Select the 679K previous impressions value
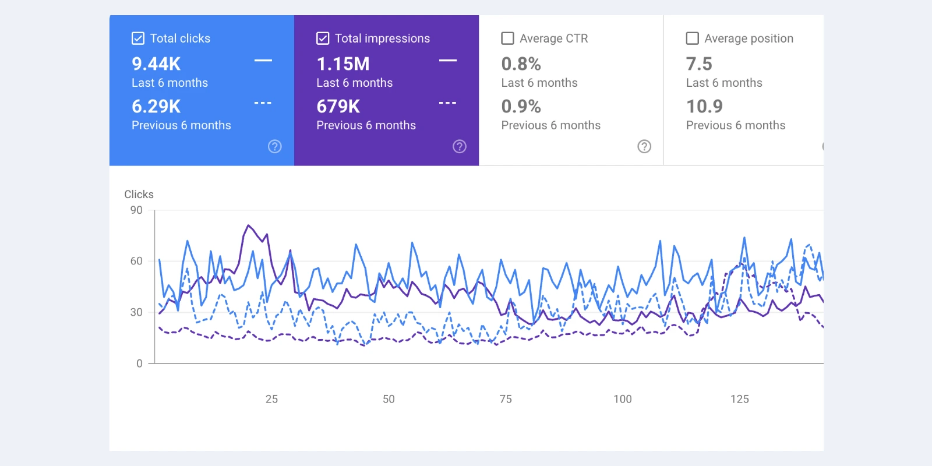The width and height of the screenshot is (932, 466). tap(338, 106)
